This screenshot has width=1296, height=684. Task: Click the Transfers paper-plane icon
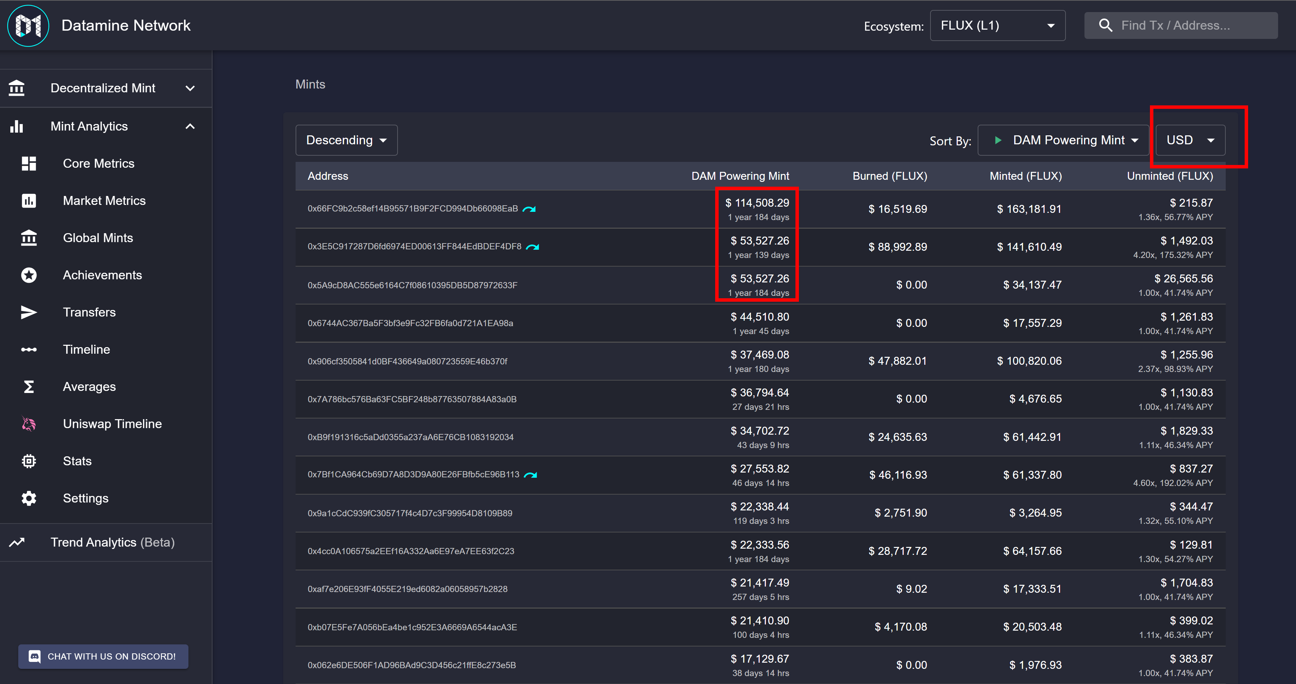tap(29, 312)
